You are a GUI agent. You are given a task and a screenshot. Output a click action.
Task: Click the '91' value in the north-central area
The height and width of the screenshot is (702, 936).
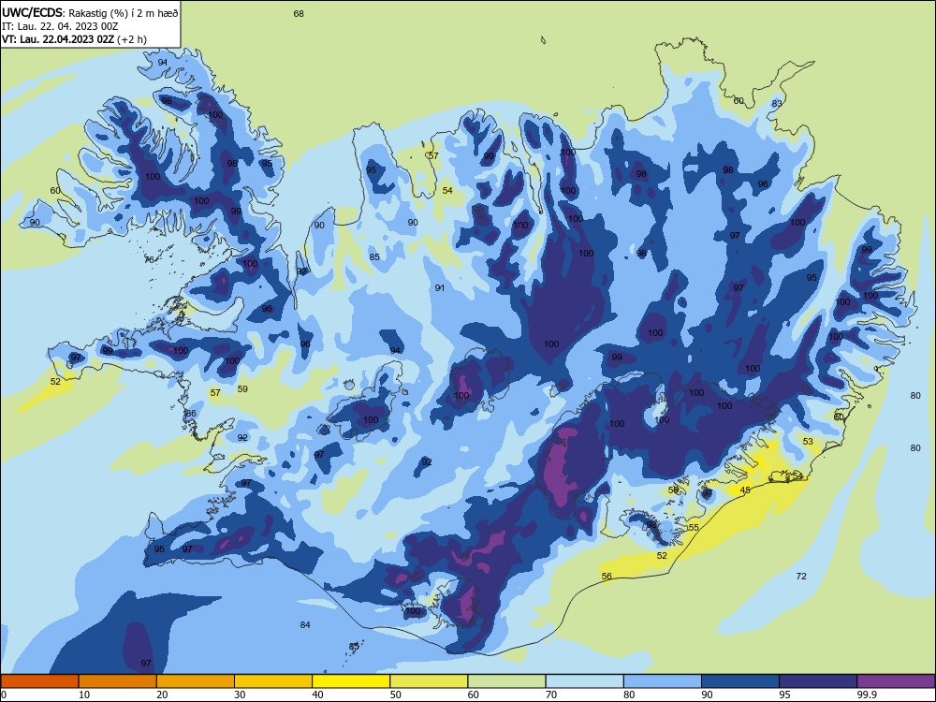click(x=440, y=287)
